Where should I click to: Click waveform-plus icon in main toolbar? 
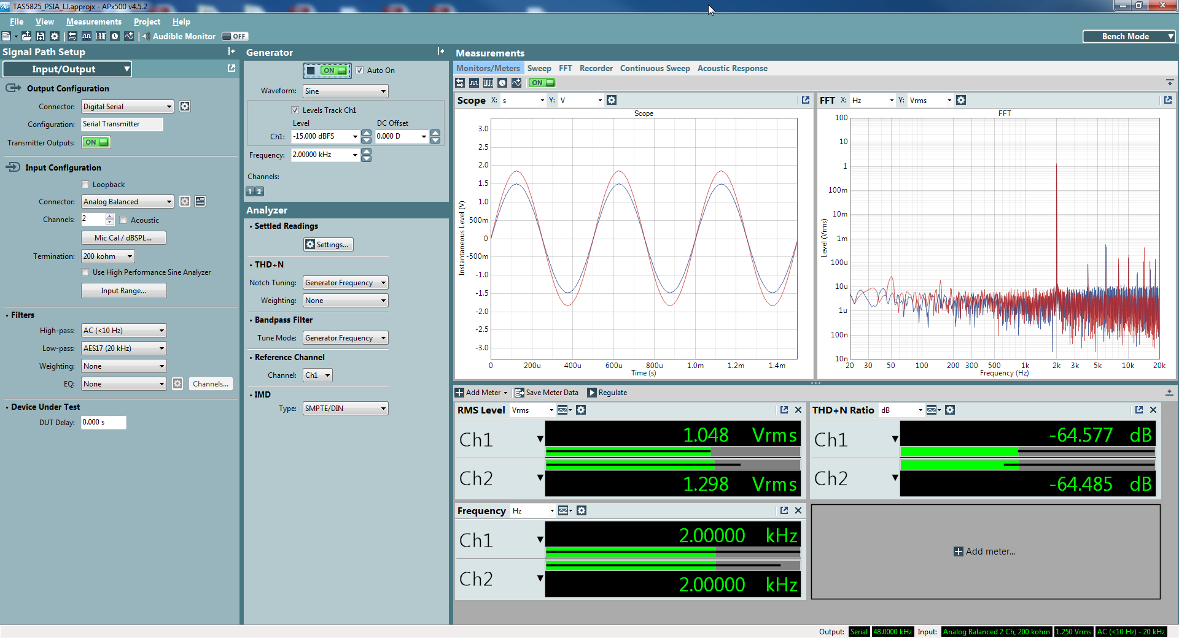click(x=129, y=36)
